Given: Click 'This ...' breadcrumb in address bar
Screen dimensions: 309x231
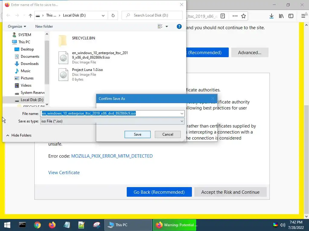Looking at the screenshot, I should 51,15.
